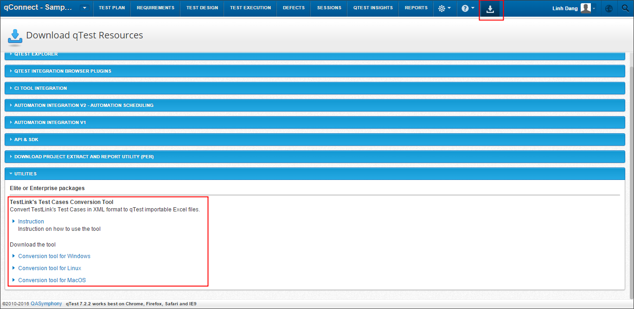Select the Defects tab

point(294,8)
